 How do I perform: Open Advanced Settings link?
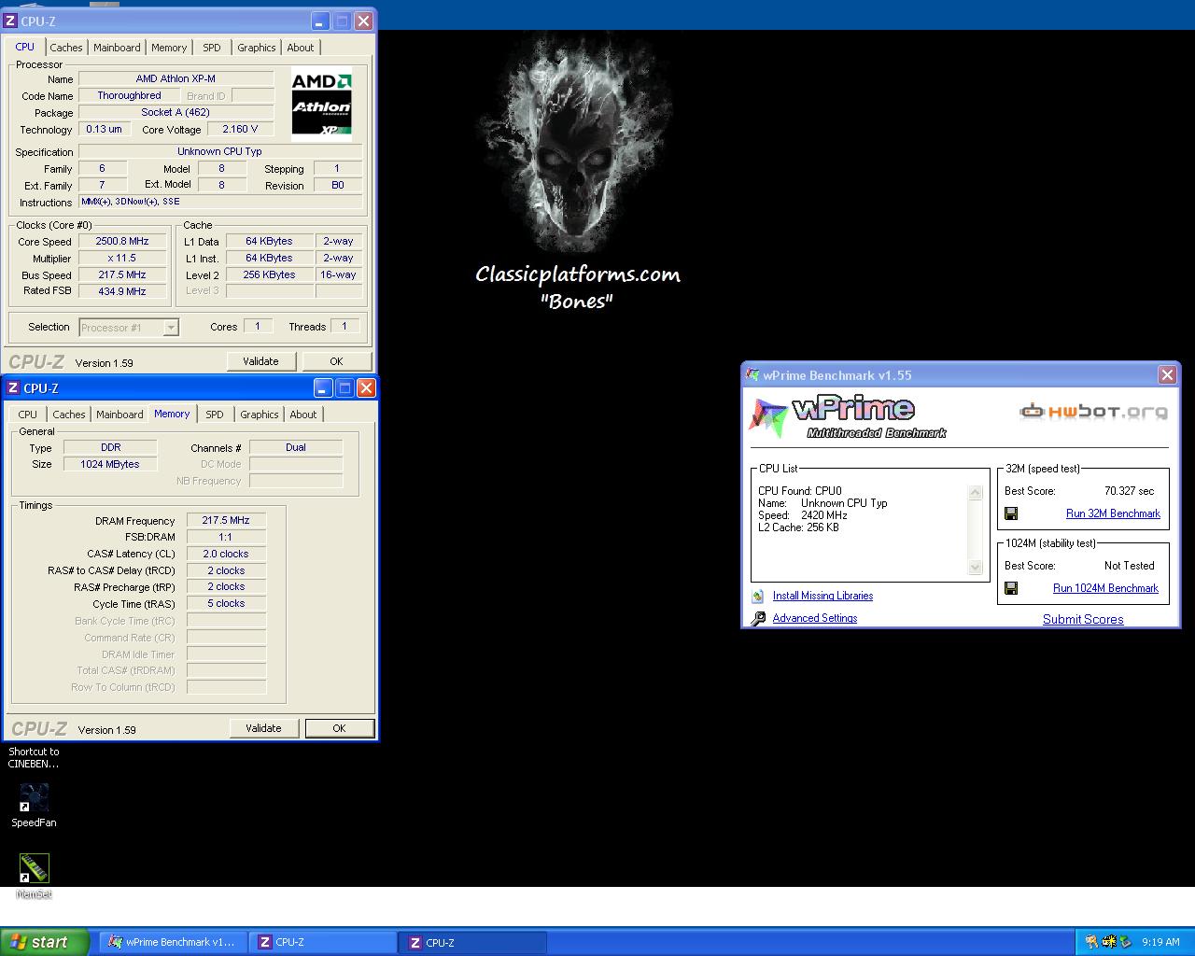814,618
